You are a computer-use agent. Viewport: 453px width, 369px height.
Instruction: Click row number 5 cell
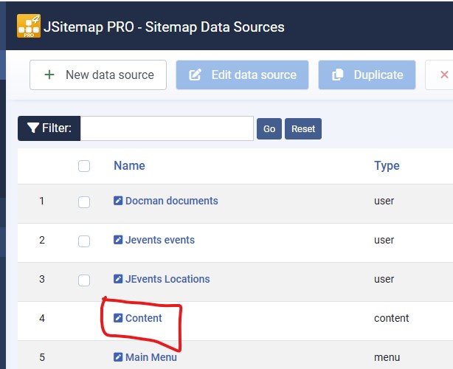42,357
